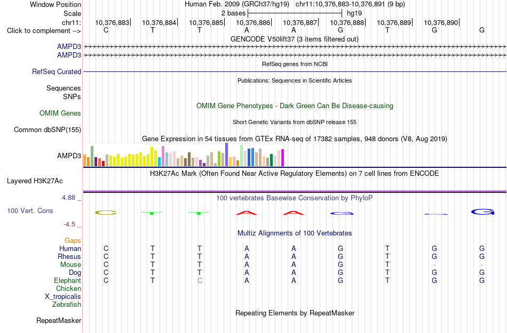Click the Window Position label
This screenshot has width=507, height=333.
coord(56,4)
